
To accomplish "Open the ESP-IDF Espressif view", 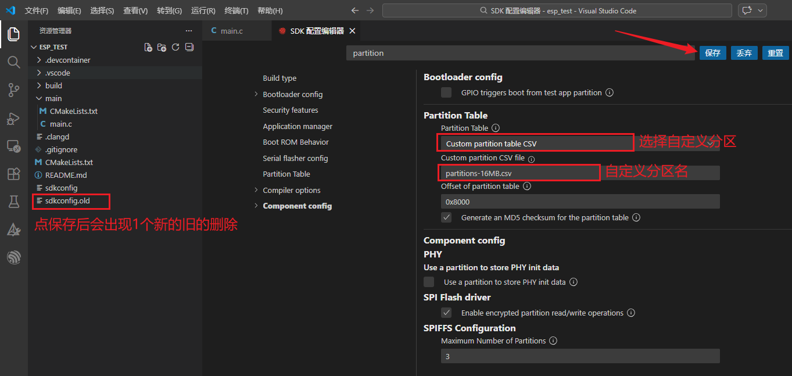I will [x=13, y=257].
